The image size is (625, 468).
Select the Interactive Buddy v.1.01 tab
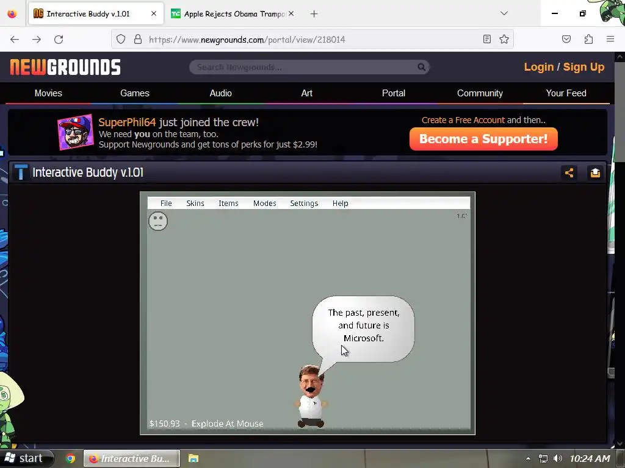tap(96, 14)
